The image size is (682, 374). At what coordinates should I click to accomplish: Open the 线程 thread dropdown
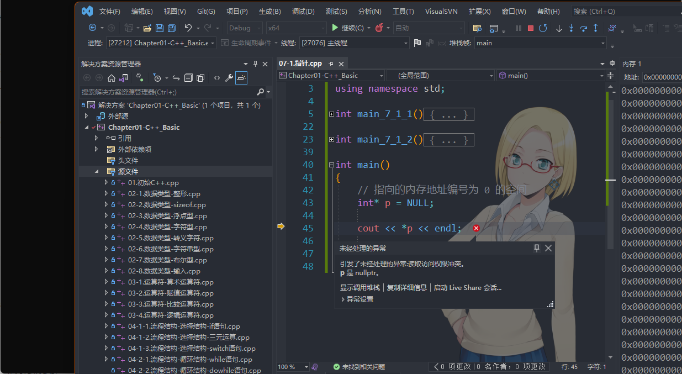(x=354, y=43)
